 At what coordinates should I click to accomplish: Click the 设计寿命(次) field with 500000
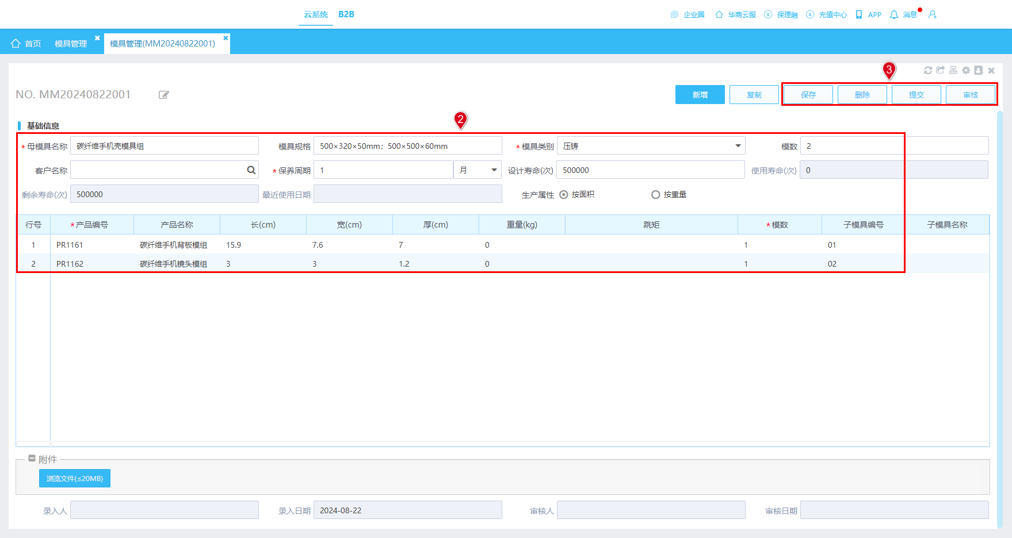(x=651, y=170)
